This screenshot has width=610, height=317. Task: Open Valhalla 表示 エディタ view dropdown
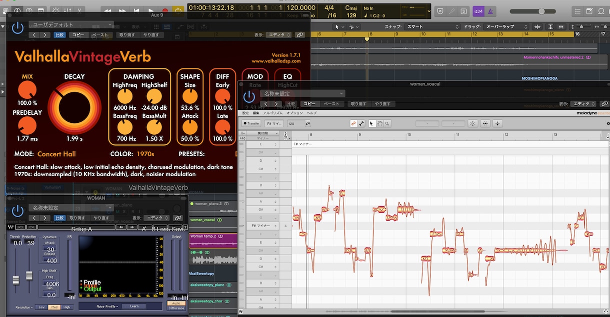click(x=278, y=35)
